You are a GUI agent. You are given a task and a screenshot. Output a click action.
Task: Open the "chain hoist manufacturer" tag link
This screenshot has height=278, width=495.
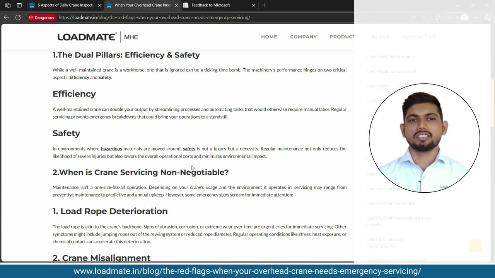(x=392, y=71)
